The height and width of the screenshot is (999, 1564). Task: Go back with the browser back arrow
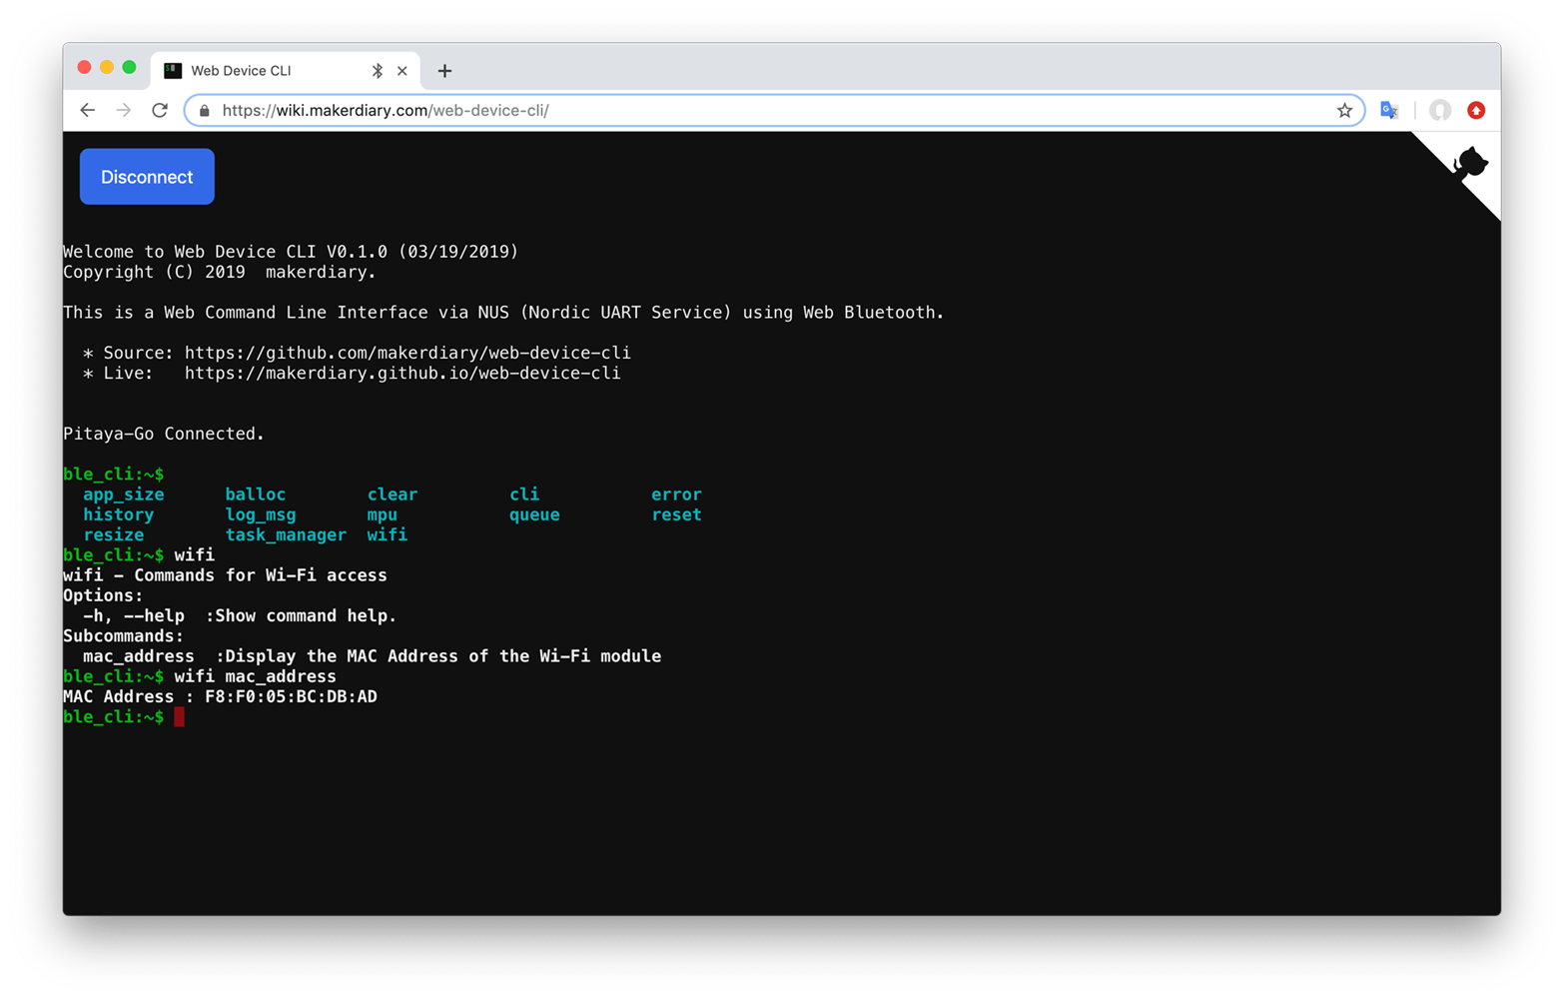[88, 110]
